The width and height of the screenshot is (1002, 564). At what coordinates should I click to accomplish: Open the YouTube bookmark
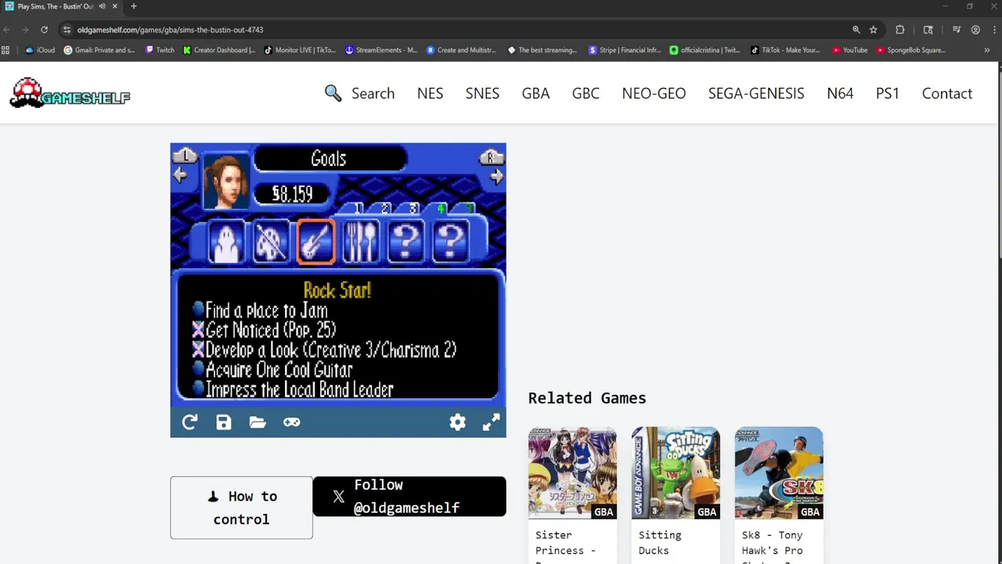point(849,50)
